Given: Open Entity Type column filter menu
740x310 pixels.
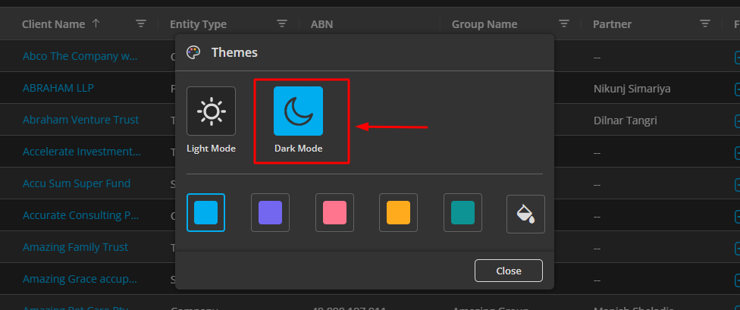Looking at the screenshot, I should pos(282,24).
